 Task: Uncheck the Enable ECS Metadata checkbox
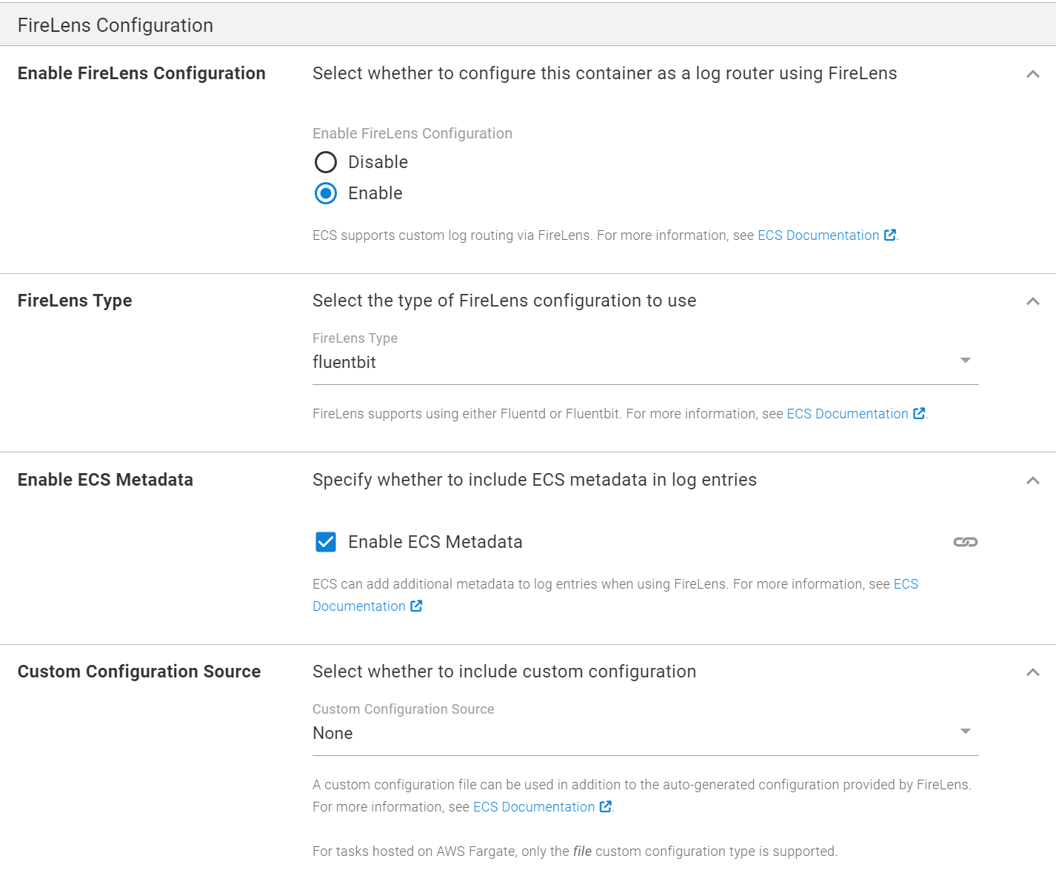[326, 541]
